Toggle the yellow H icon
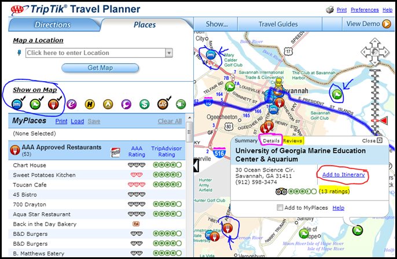 point(90,104)
